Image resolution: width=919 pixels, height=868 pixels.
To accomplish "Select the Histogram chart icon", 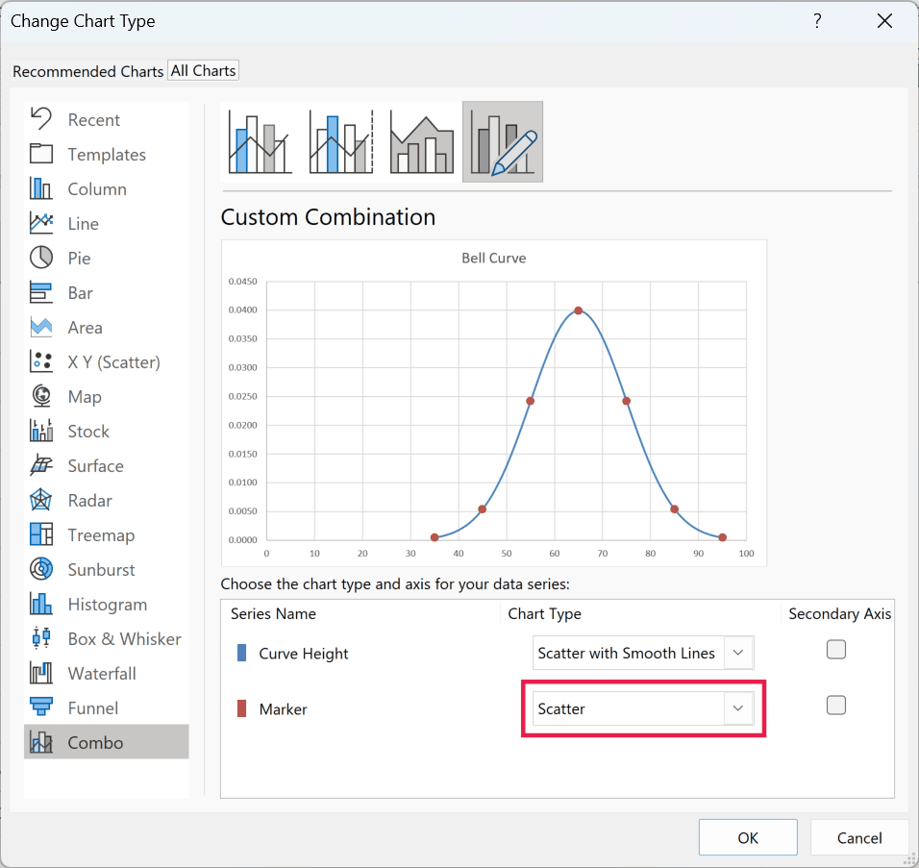I will (41, 604).
